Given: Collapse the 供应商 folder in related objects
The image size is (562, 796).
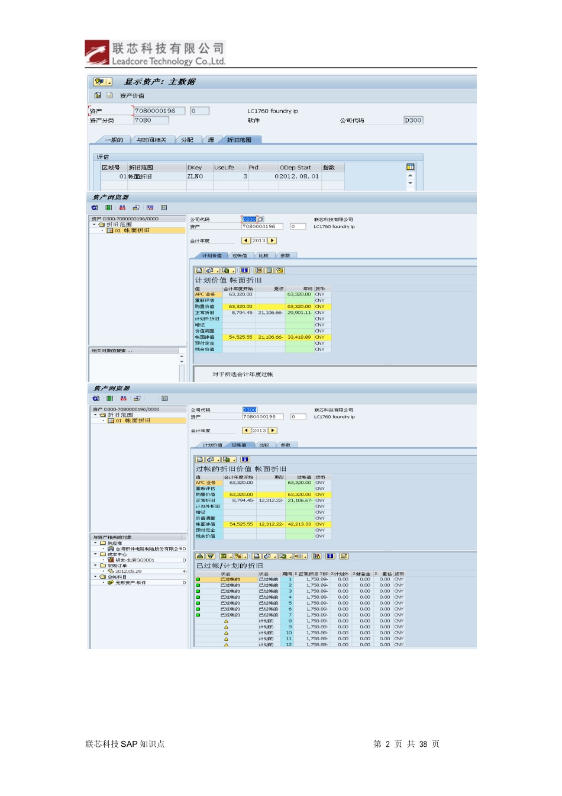Looking at the screenshot, I should (x=95, y=543).
